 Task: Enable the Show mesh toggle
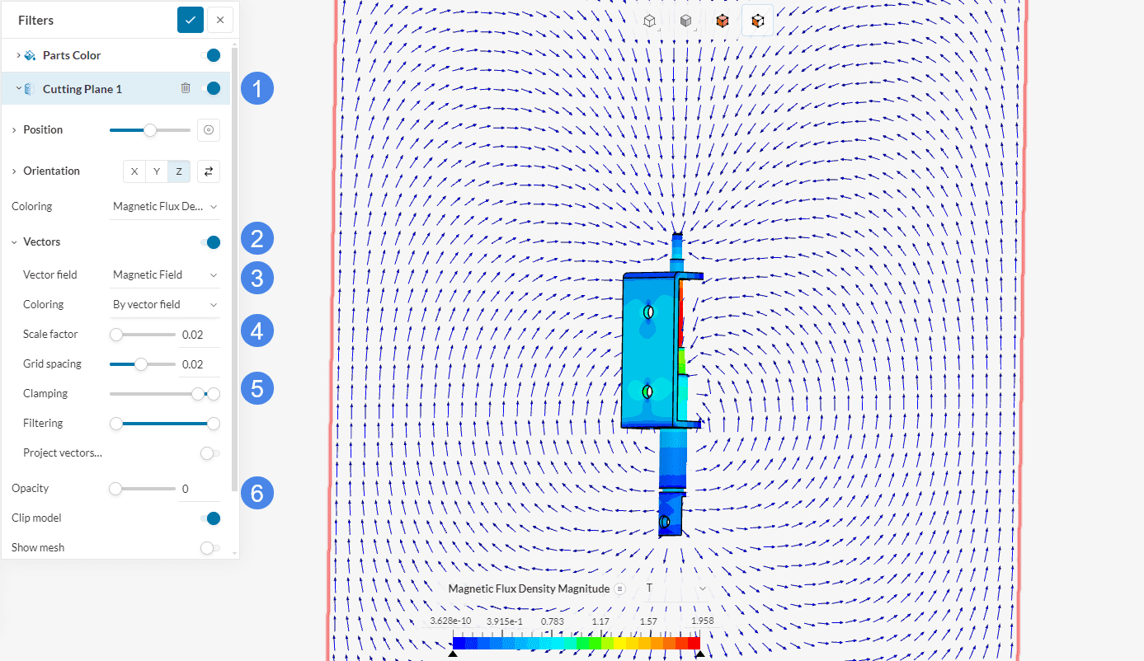[210, 548]
